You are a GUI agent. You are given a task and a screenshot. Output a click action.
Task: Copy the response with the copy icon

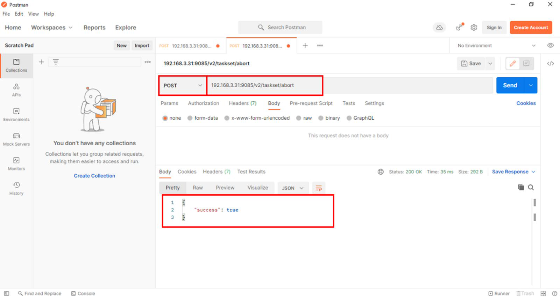pyautogui.click(x=521, y=187)
